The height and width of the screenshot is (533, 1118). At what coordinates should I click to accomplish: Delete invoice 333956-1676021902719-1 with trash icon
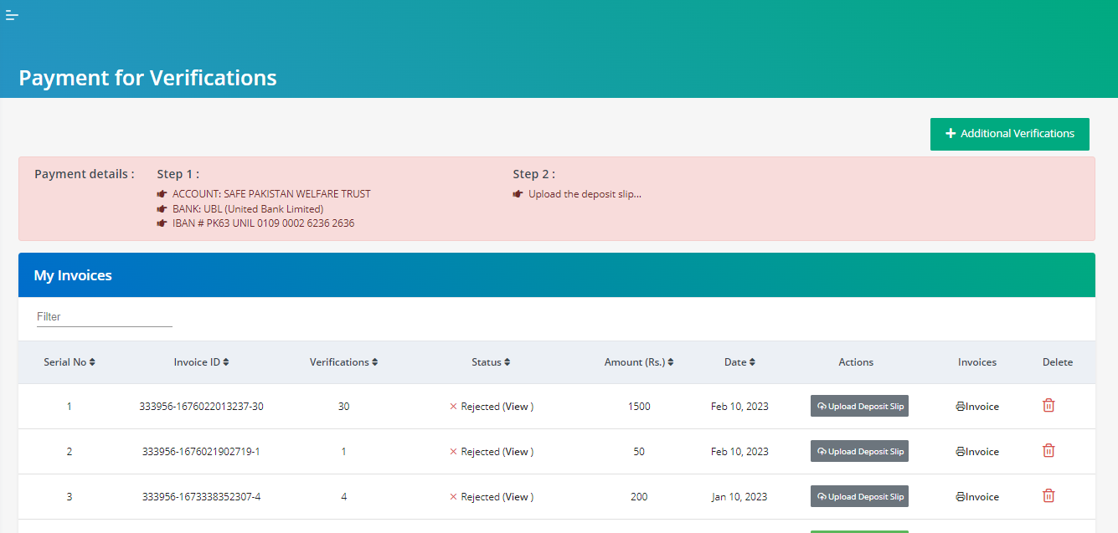click(1048, 450)
